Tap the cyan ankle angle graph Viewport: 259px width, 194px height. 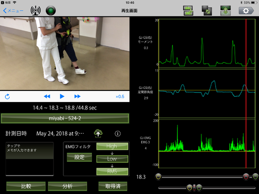207,94
